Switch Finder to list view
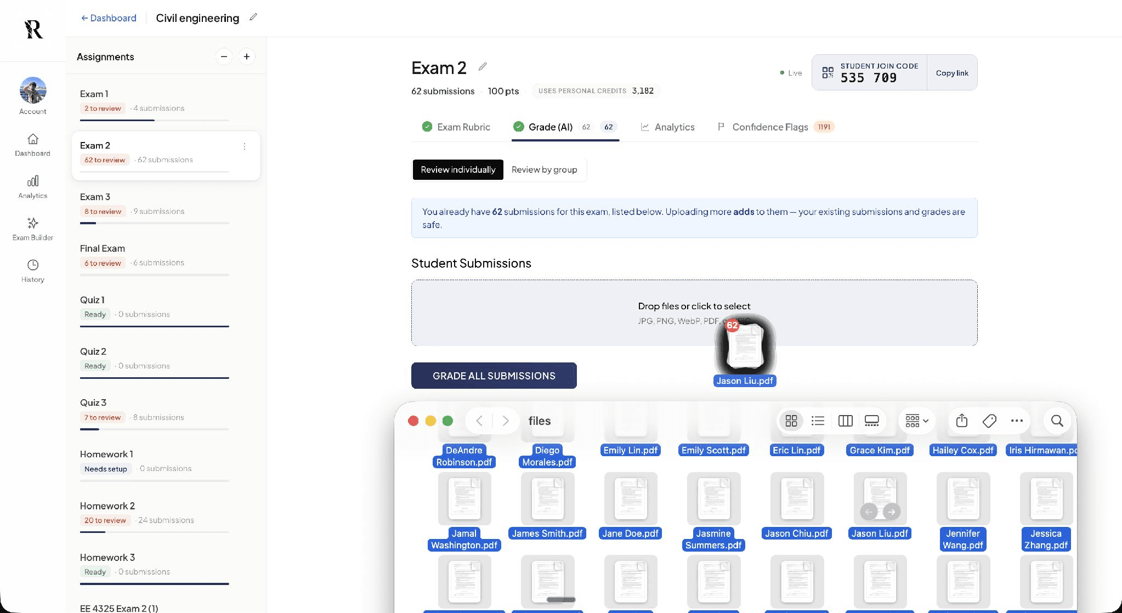Screen dimensions: 1122x613 [818, 421]
